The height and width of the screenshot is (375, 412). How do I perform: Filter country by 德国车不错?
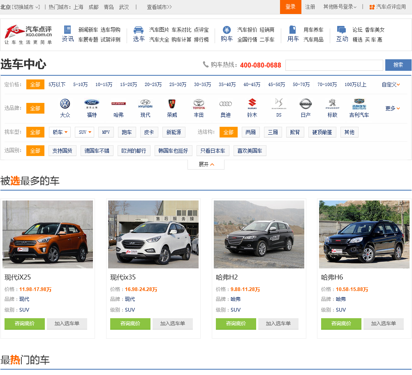click(97, 151)
